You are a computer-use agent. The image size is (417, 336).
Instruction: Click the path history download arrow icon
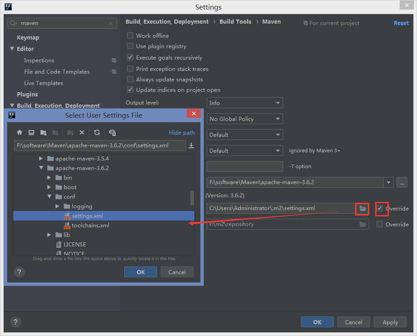(191, 145)
